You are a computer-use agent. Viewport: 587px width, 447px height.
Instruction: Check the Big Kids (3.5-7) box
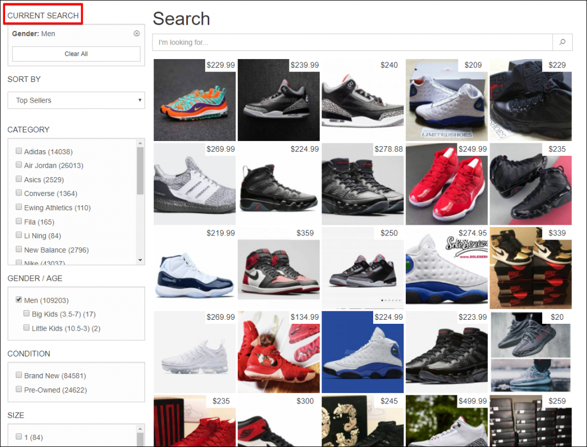(x=26, y=313)
